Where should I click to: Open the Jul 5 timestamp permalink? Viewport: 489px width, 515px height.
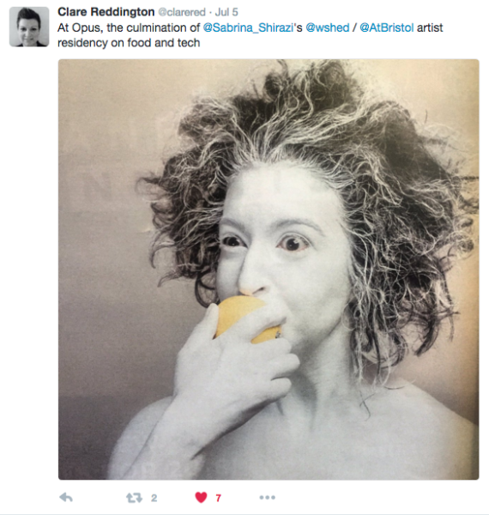pos(226,12)
